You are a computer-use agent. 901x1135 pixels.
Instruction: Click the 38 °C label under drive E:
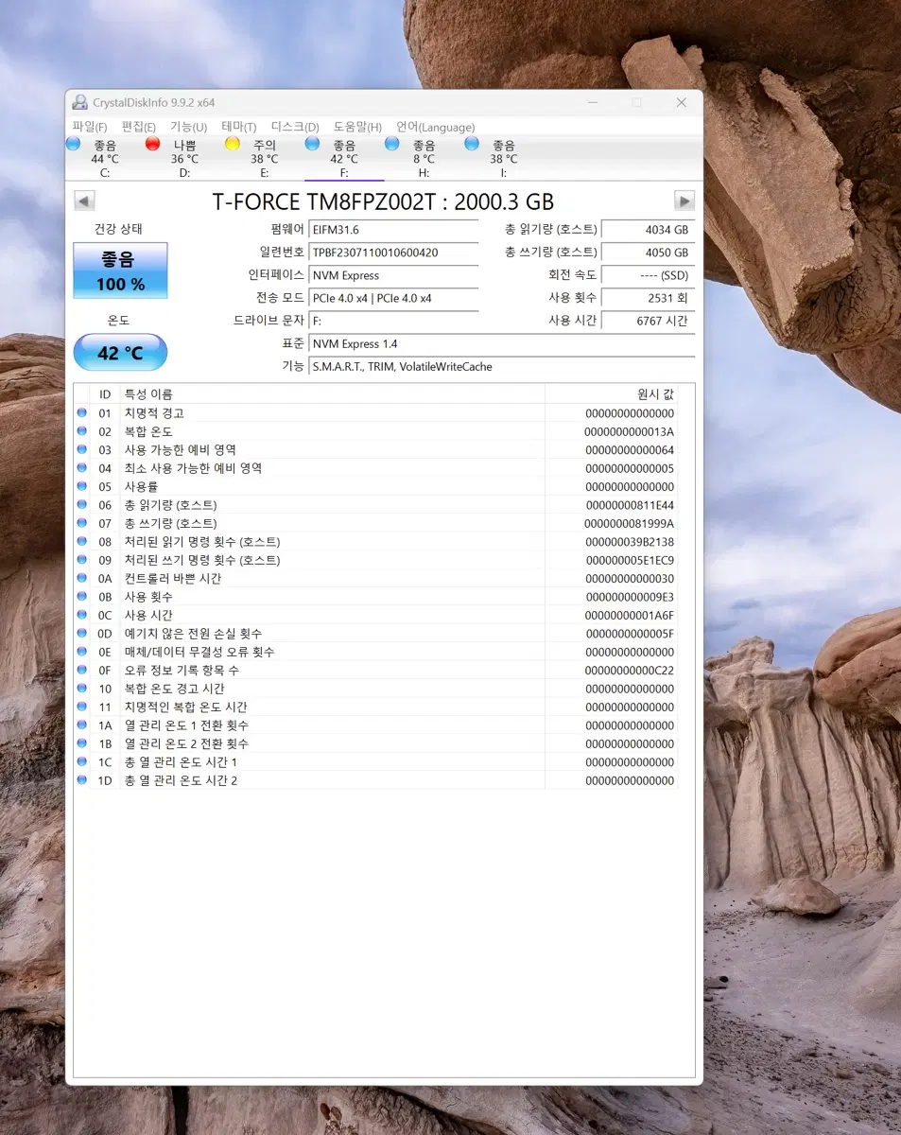click(264, 159)
